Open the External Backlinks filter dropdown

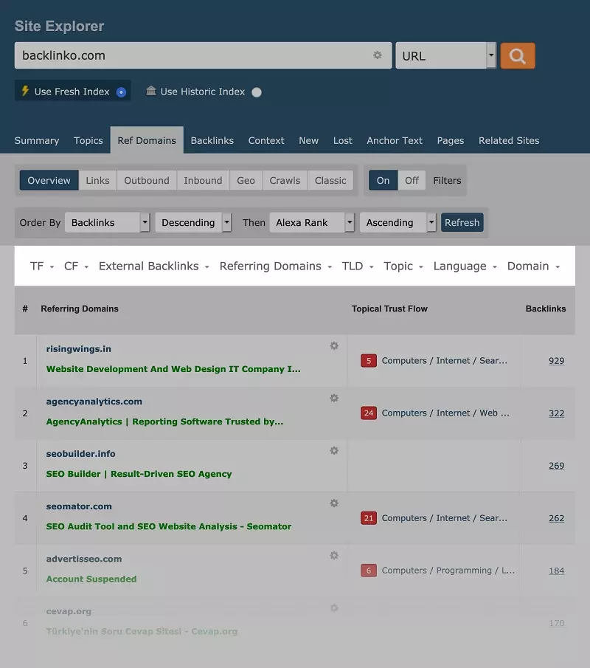(x=153, y=266)
